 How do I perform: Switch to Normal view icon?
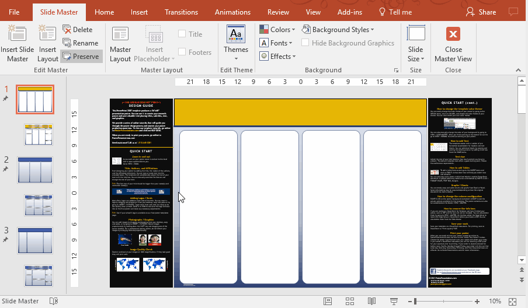[x=328, y=301]
